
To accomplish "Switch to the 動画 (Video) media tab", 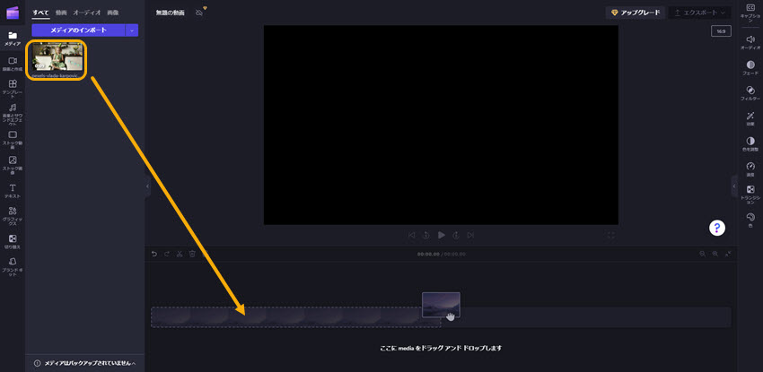I will pyautogui.click(x=61, y=13).
